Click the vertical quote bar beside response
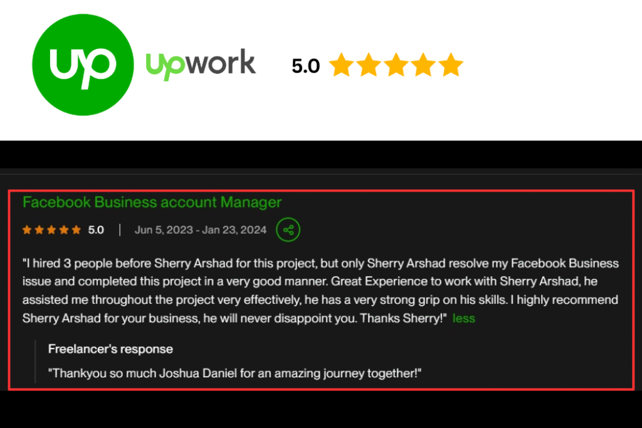This screenshot has width=642, height=428. [36, 362]
